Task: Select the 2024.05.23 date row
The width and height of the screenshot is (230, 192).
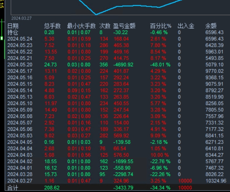Action: (x=20, y=45)
